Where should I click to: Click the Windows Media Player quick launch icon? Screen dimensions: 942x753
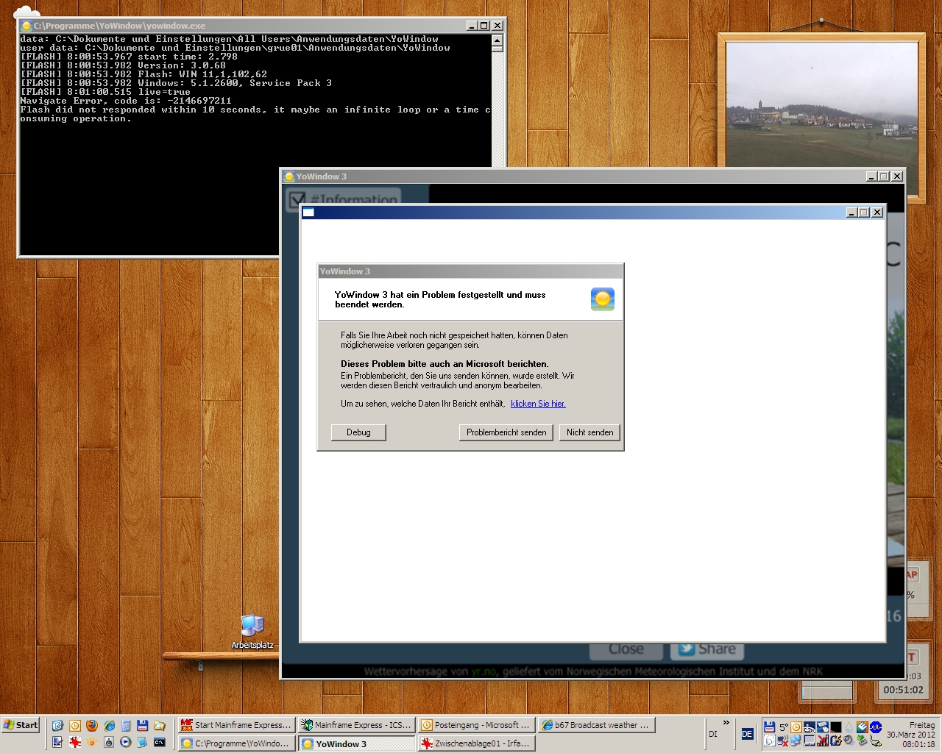coord(126,743)
